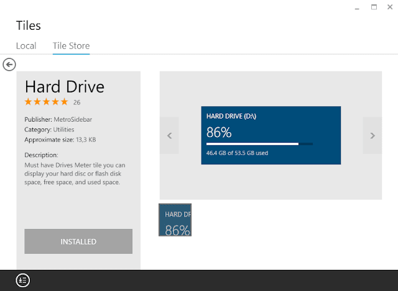Select the Tile Store tab
398x291 pixels.
71,46
